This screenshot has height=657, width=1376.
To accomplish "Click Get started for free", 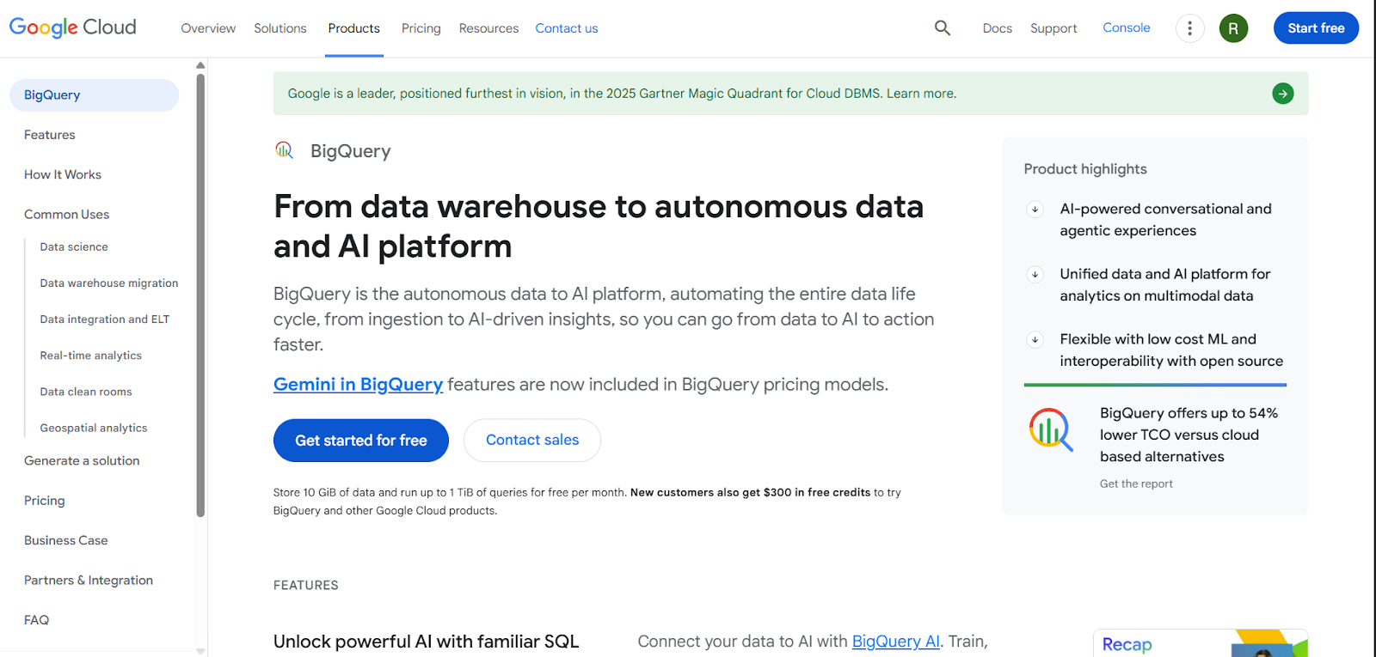I will coord(360,440).
